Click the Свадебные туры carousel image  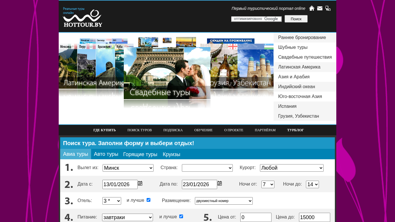tap(167, 73)
